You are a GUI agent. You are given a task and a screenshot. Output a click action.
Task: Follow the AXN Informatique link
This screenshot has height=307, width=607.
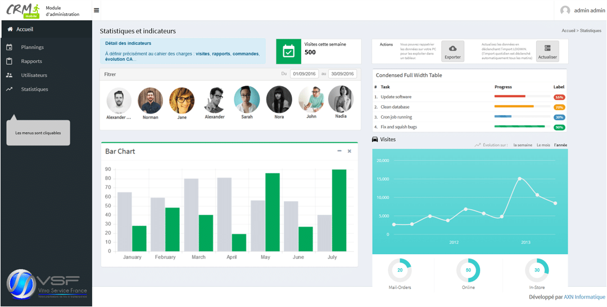tap(584, 297)
